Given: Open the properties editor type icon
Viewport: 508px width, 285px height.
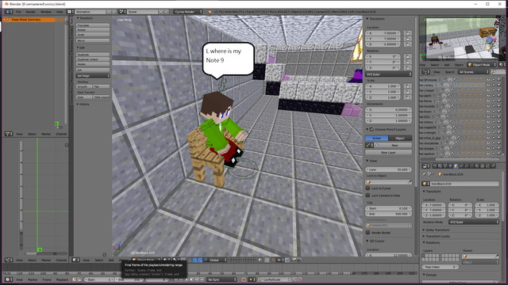Looking at the screenshot, I should (426, 166).
